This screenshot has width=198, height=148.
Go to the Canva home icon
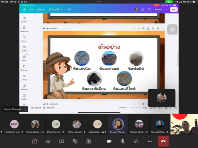tap(24, 10)
